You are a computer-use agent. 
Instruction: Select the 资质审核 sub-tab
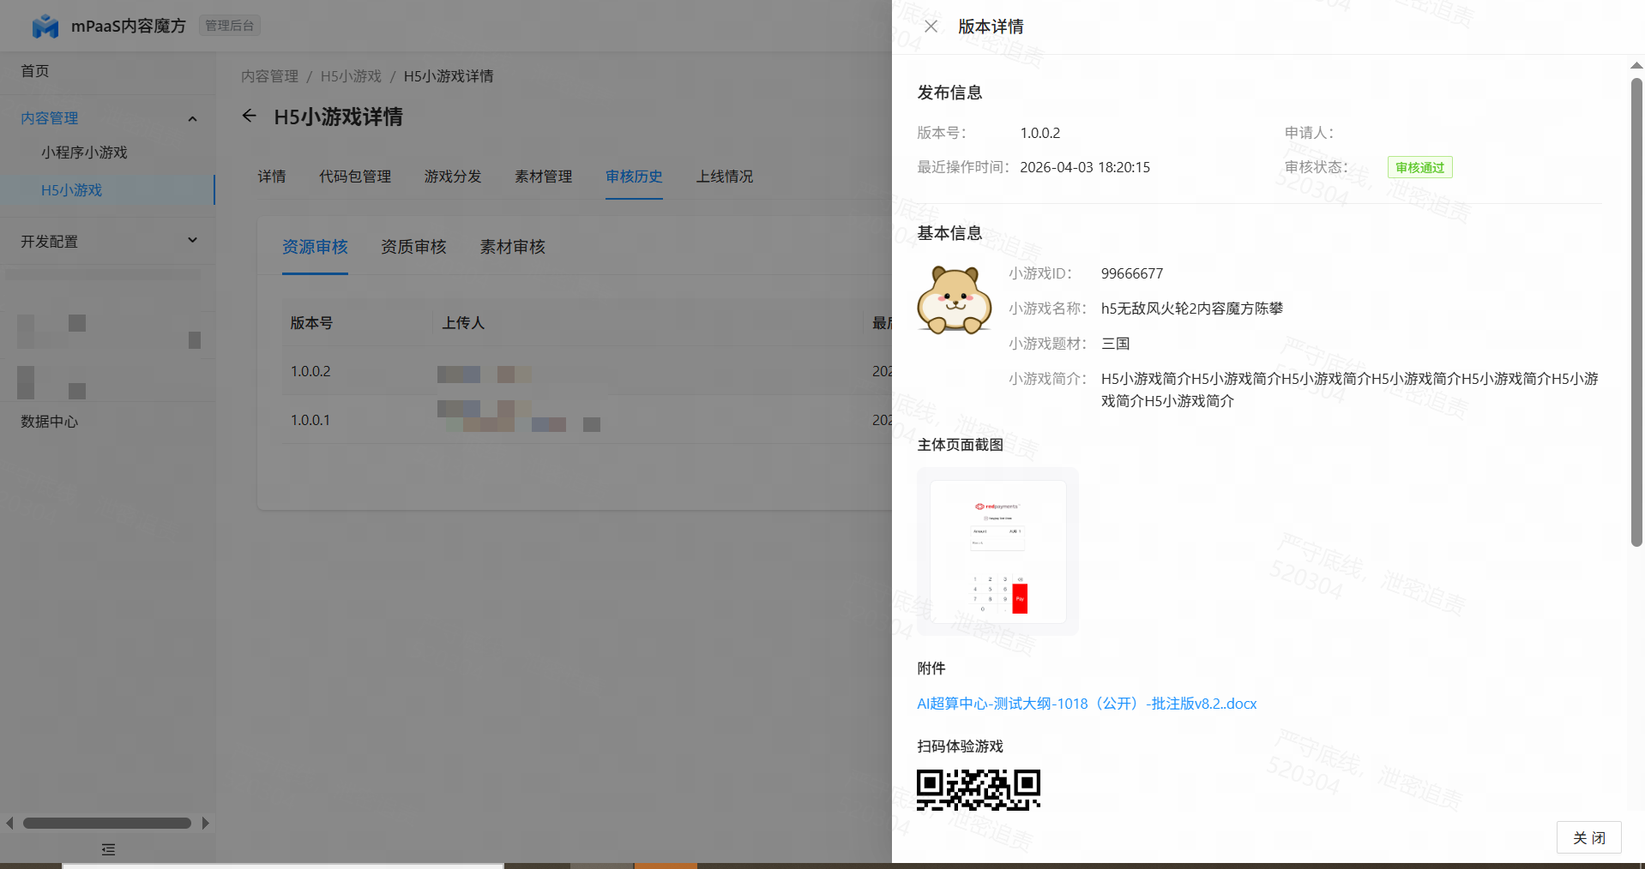413,247
